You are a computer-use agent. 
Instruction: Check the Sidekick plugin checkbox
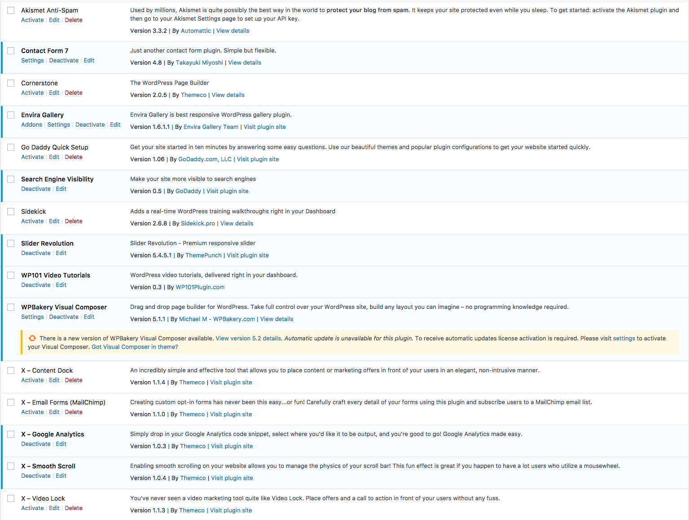click(11, 212)
